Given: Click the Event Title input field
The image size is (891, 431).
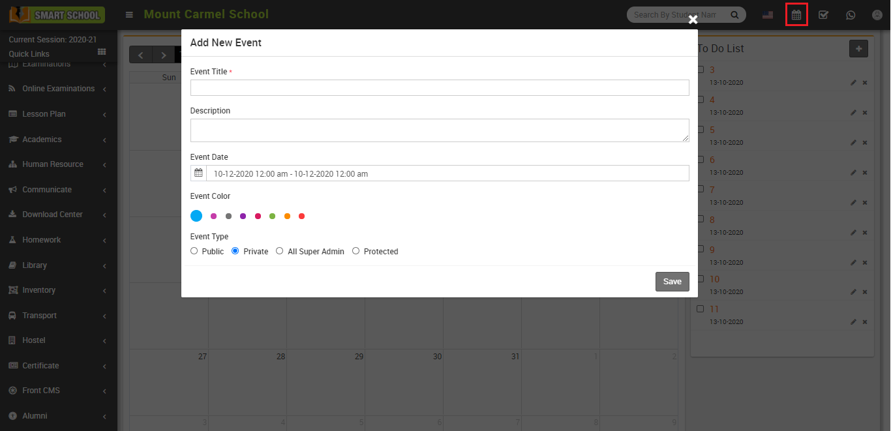Looking at the screenshot, I should click(440, 87).
